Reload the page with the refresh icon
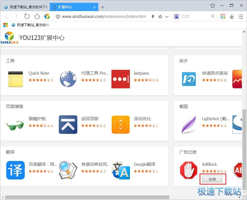The height and width of the screenshot is (200, 247). pyautogui.click(x=27, y=16)
